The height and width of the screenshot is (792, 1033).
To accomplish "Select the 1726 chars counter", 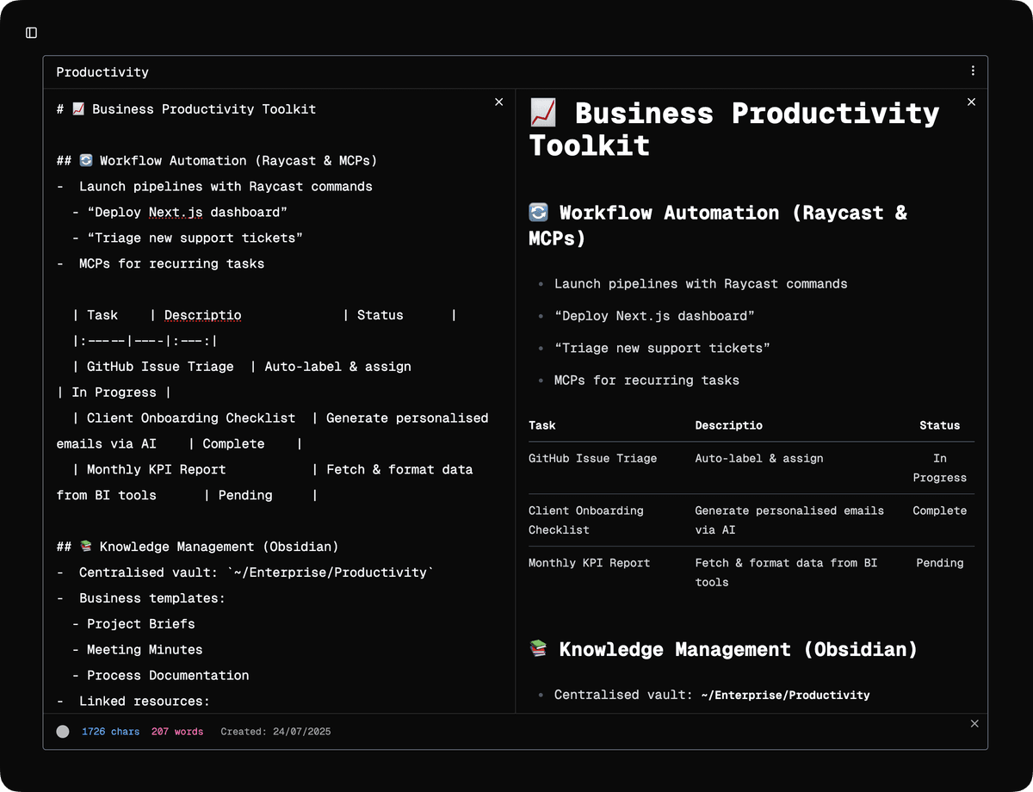I will pyautogui.click(x=110, y=732).
